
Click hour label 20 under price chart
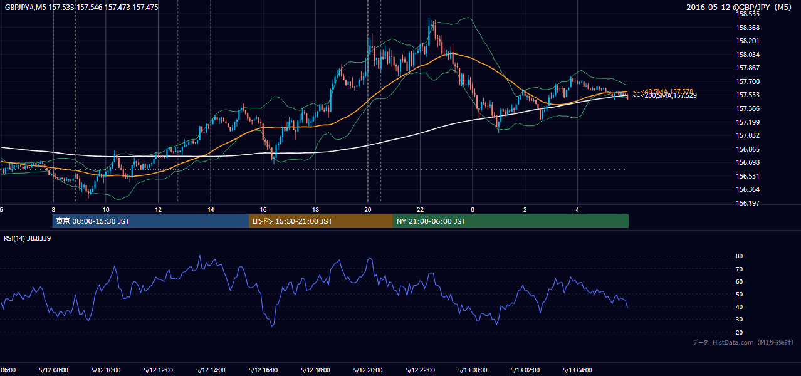pos(368,210)
